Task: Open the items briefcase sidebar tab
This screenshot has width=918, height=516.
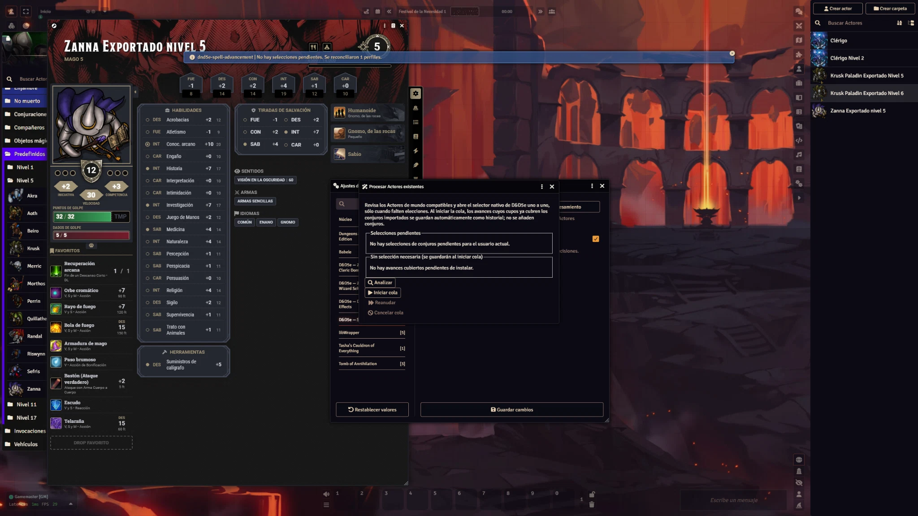Action: 799,83
